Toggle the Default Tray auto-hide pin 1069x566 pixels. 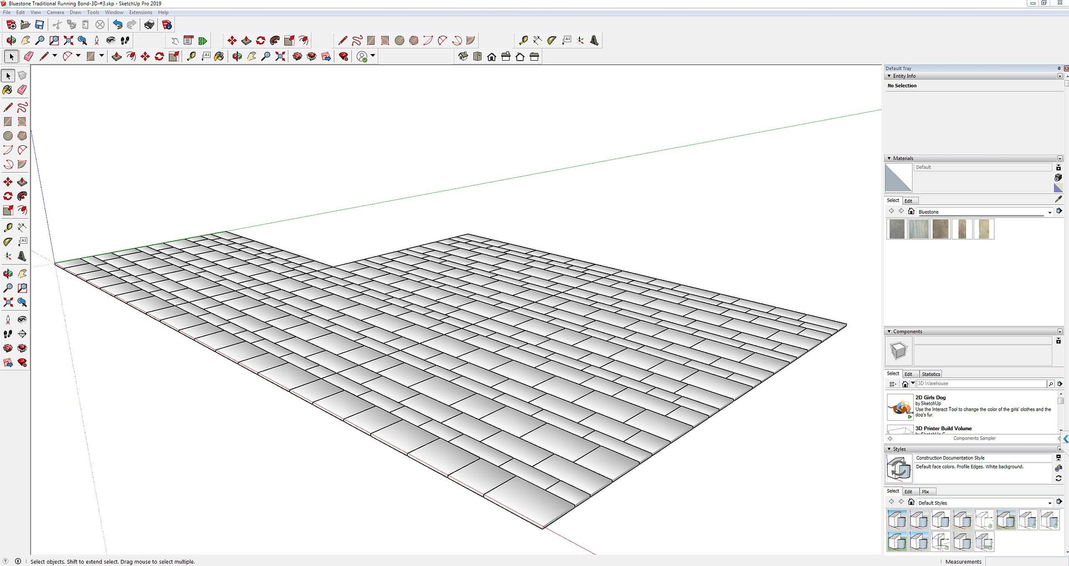(1058, 68)
